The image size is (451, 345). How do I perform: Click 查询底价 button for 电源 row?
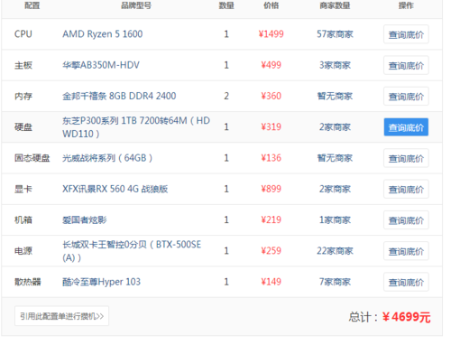[406, 251]
